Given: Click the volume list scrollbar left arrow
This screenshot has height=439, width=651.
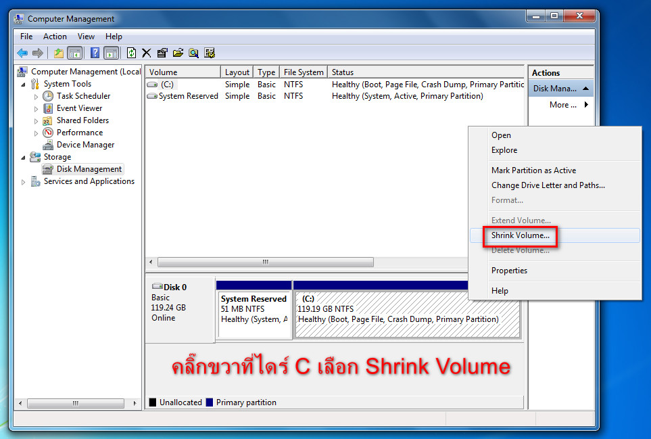Looking at the screenshot, I should (x=151, y=262).
